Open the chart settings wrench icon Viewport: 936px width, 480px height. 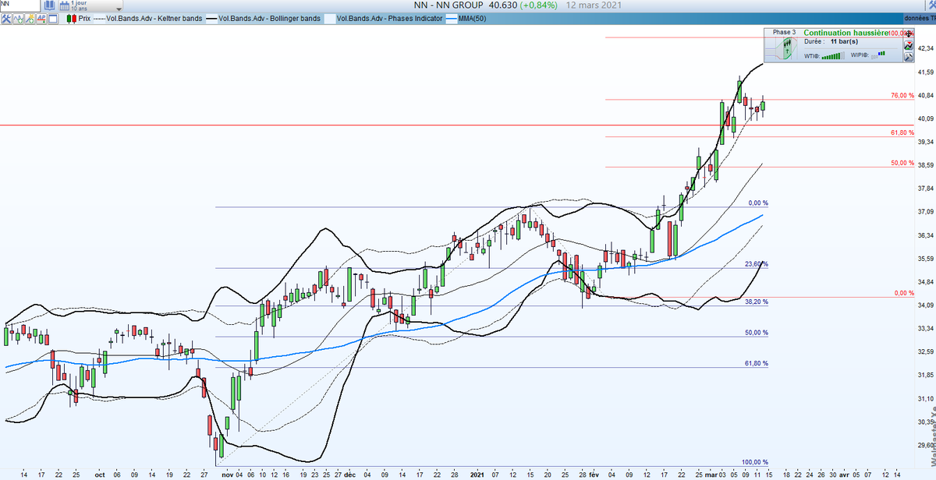[6, 19]
